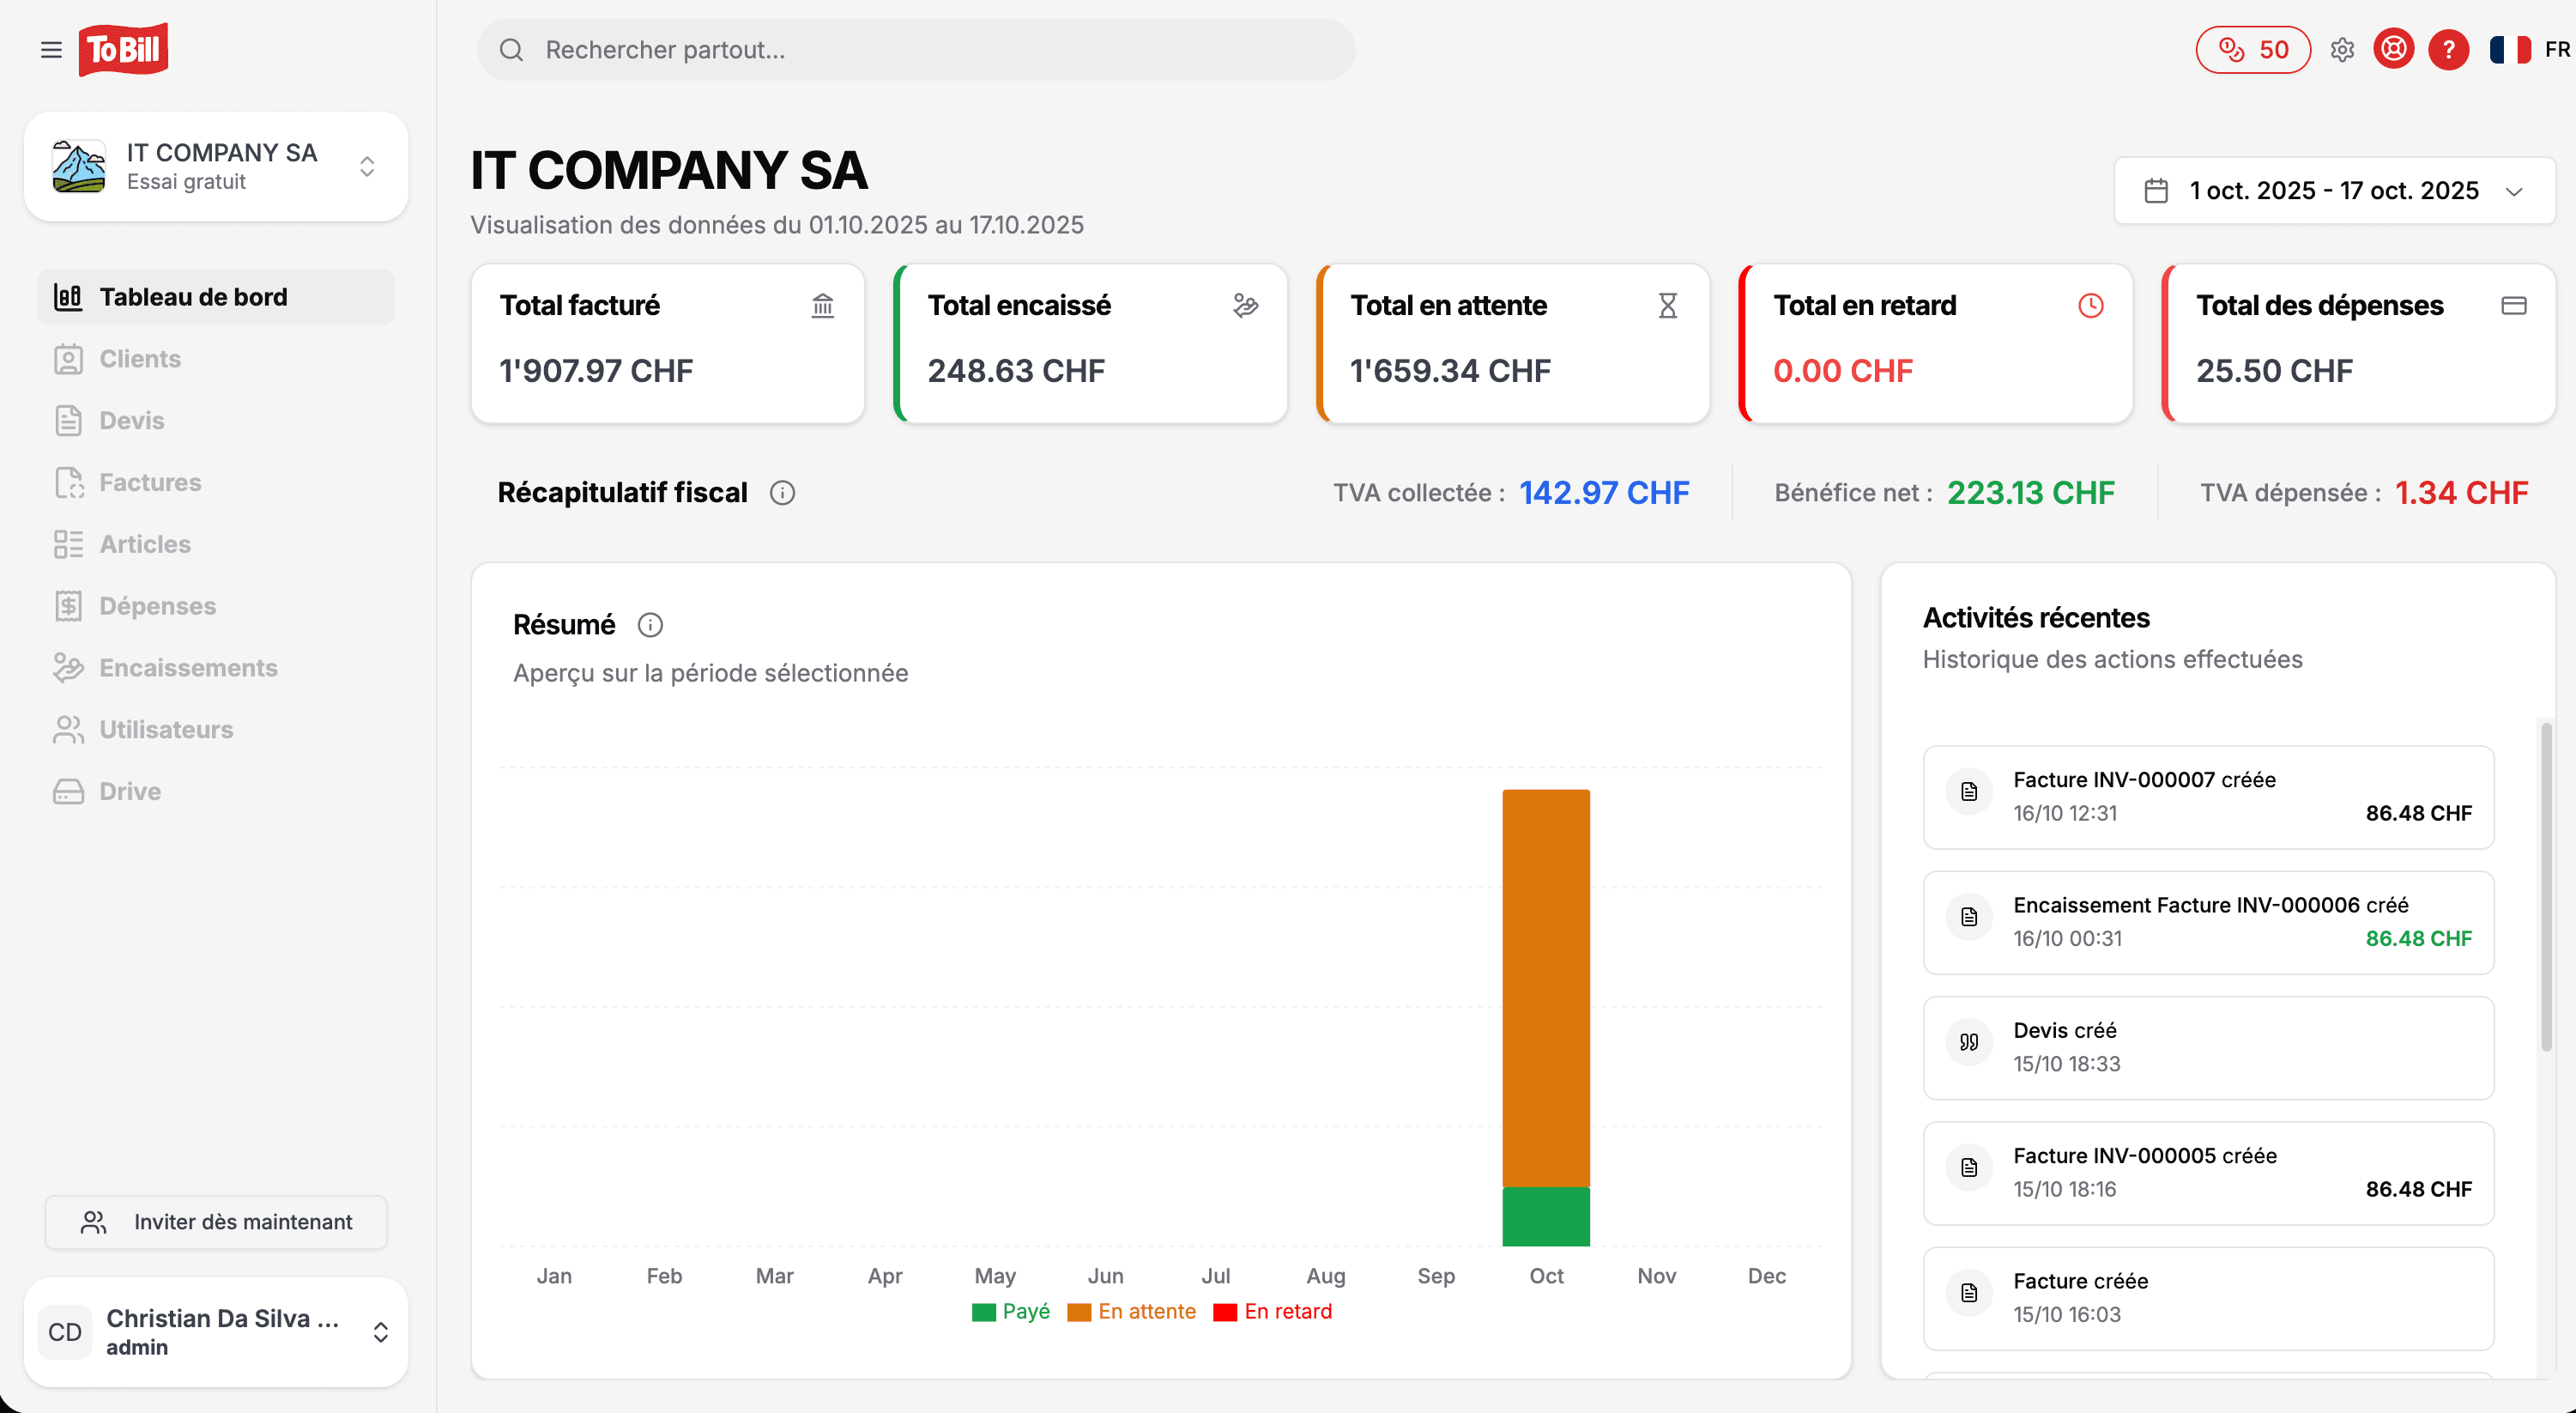Click the Inviter dès maintenant button
Viewport: 2576px width, 1413px height.
point(215,1222)
